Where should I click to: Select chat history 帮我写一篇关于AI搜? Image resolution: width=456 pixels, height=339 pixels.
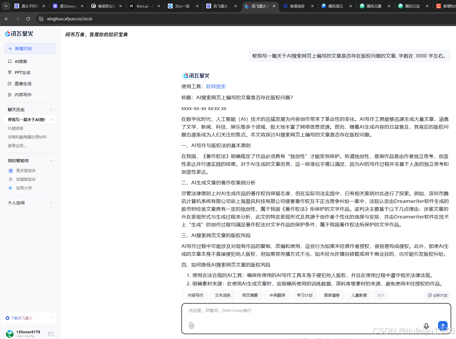[26, 120]
